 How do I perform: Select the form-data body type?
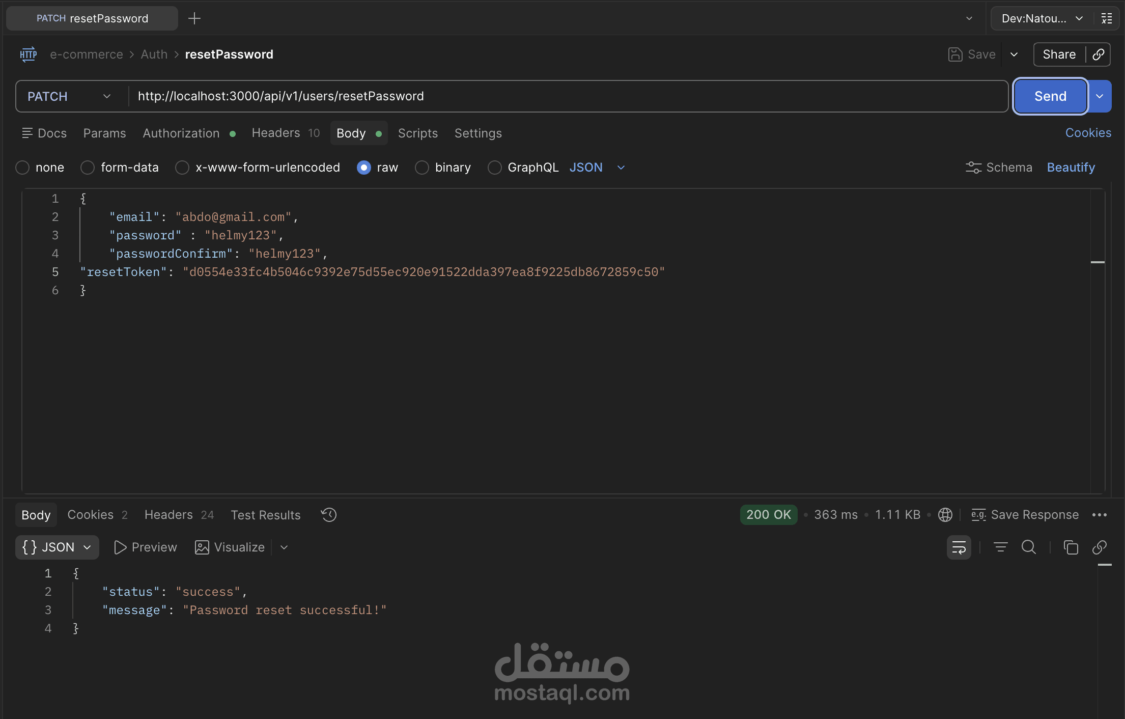coord(88,168)
